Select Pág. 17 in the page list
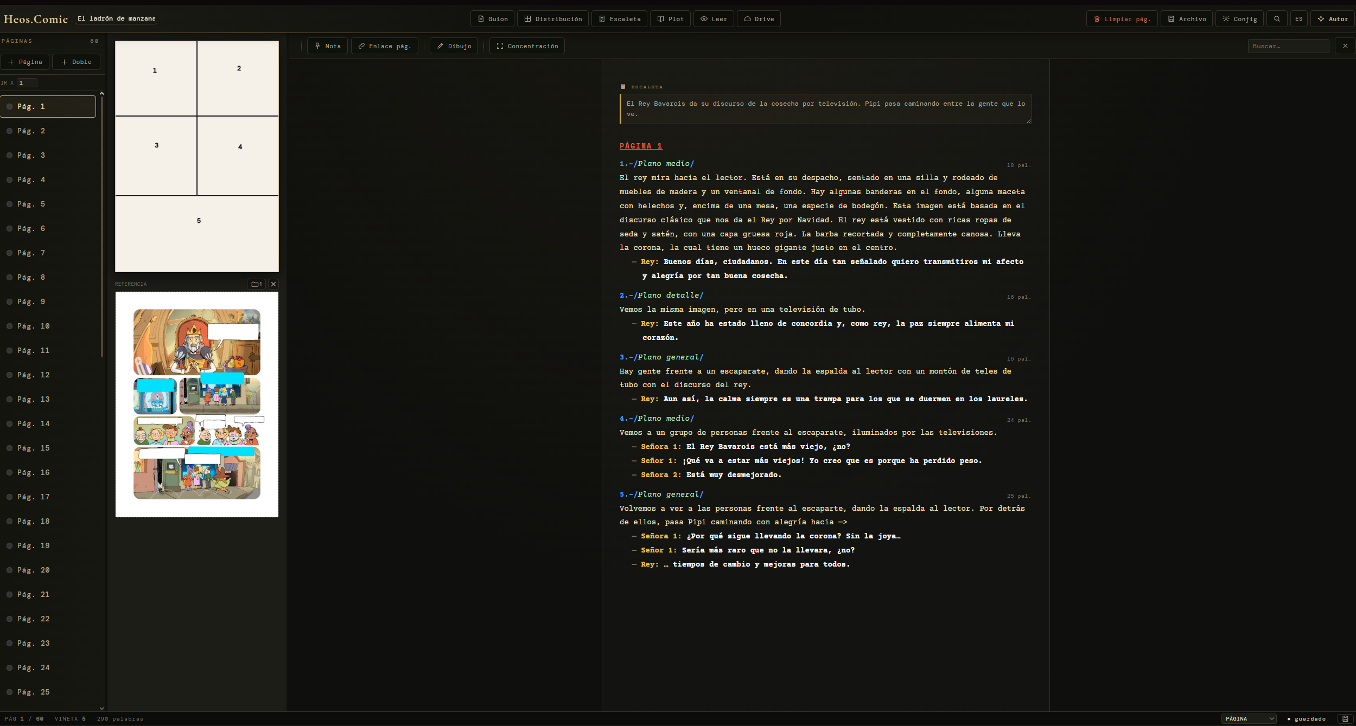 coord(49,497)
